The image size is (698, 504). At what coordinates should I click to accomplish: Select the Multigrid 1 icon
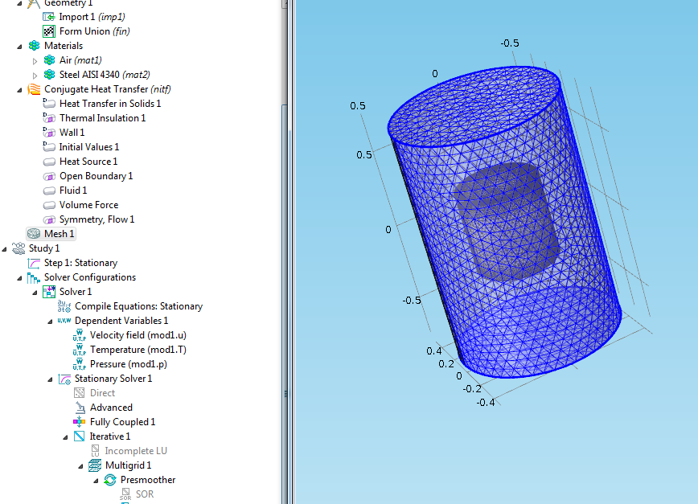(95, 465)
